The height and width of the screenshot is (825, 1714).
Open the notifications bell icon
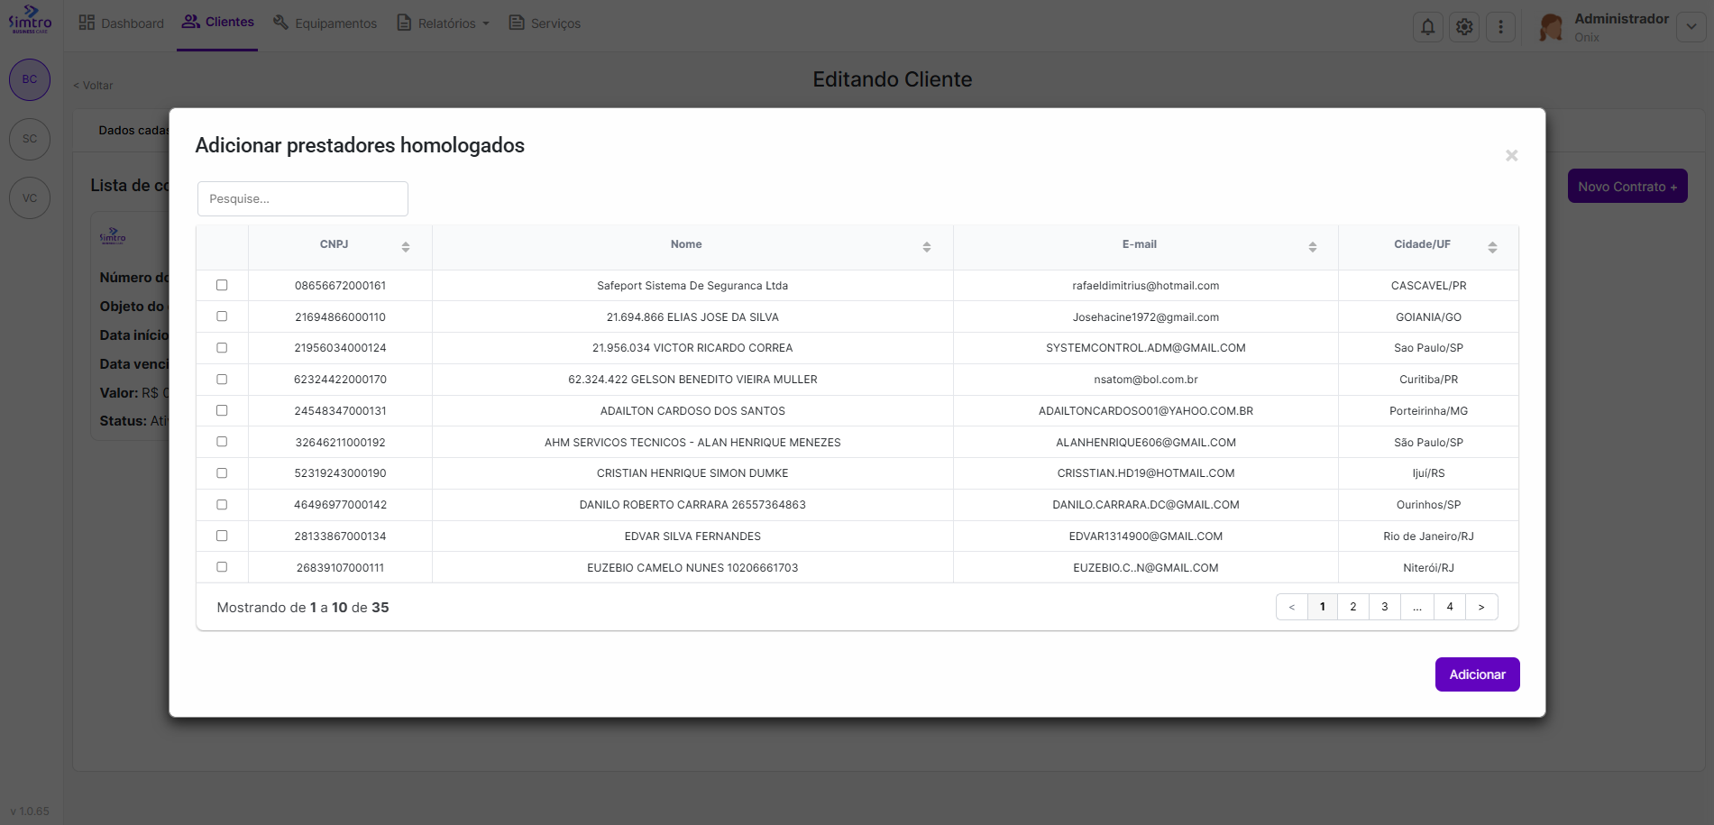[1427, 26]
